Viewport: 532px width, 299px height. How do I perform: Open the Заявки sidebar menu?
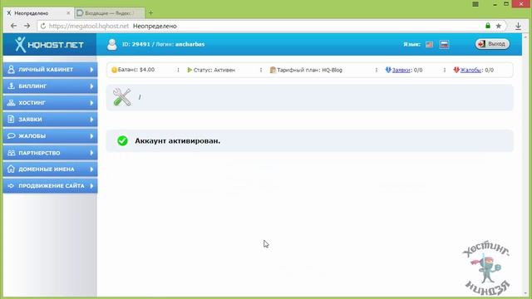[50, 120]
